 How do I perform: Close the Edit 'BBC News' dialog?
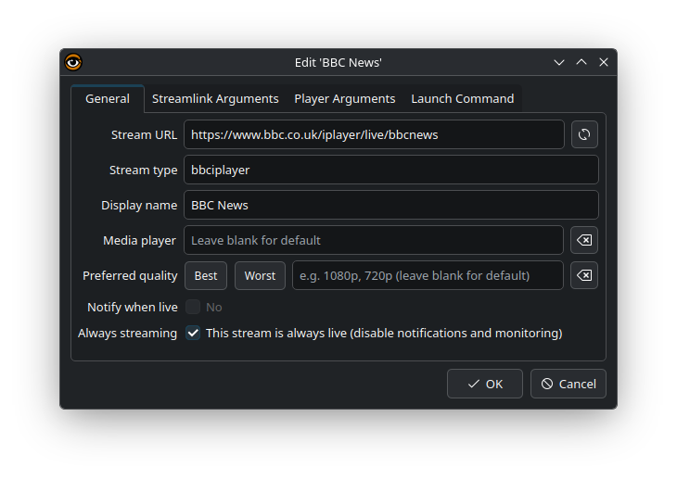[604, 62]
